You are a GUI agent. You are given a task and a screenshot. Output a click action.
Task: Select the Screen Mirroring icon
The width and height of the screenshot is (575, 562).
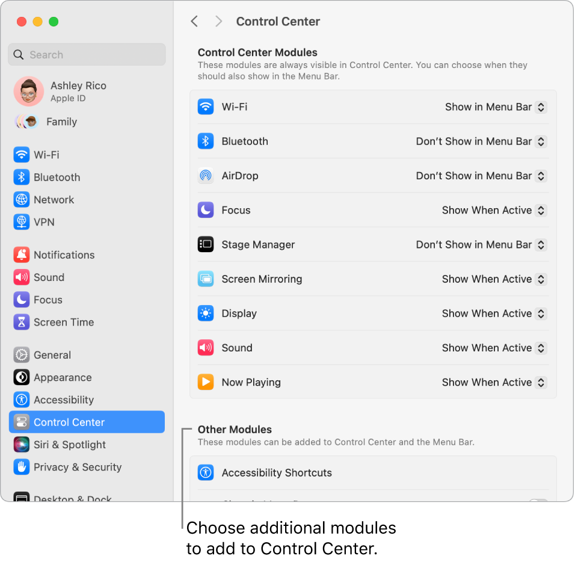point(205,279)
